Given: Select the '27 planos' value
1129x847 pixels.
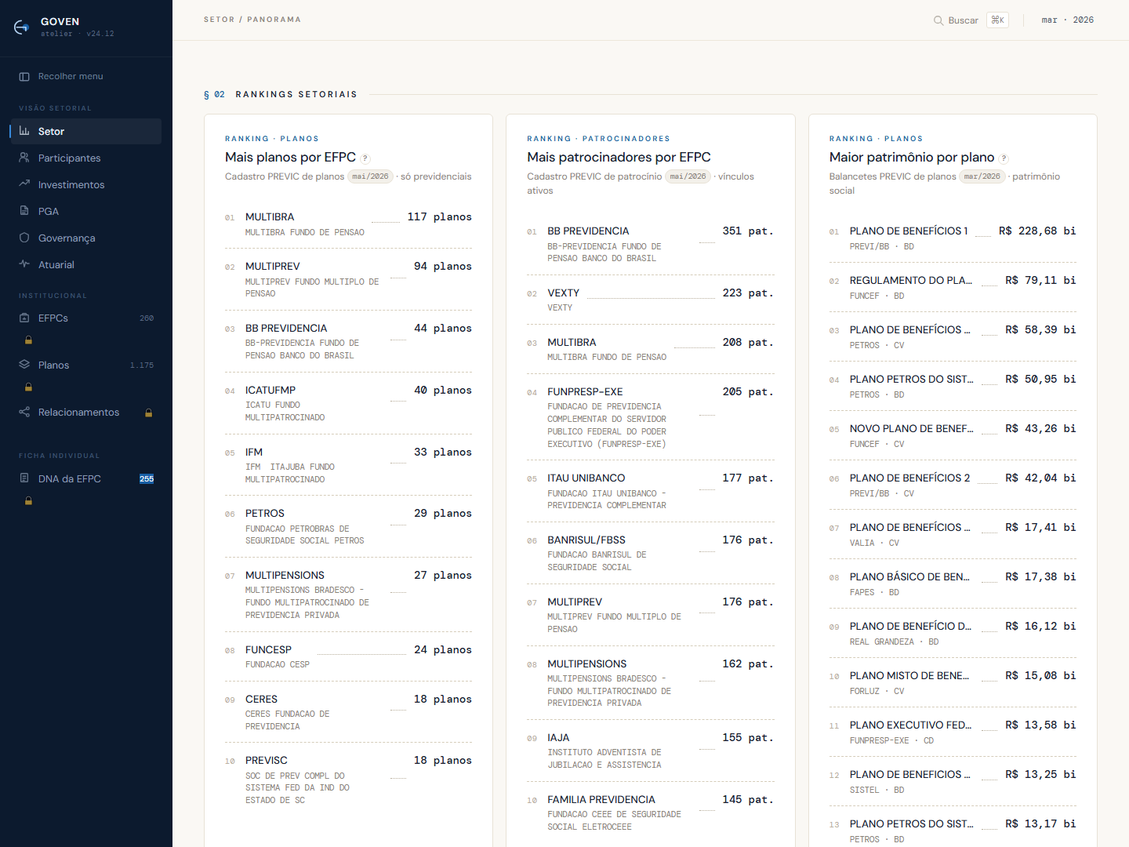Looking at the screenshot, I should [x=443, y=576].
